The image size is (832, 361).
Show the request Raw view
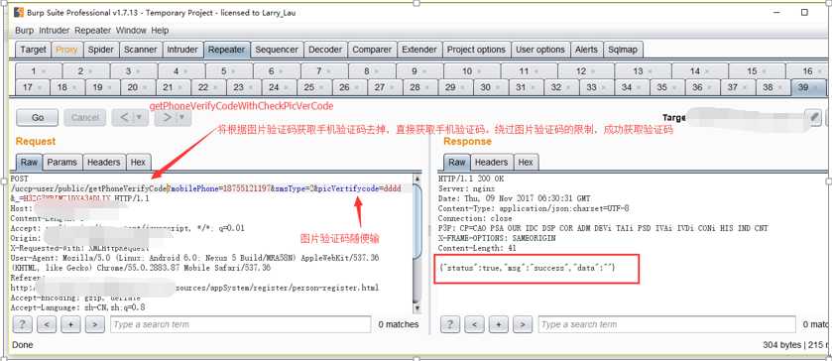pos(29,162)
